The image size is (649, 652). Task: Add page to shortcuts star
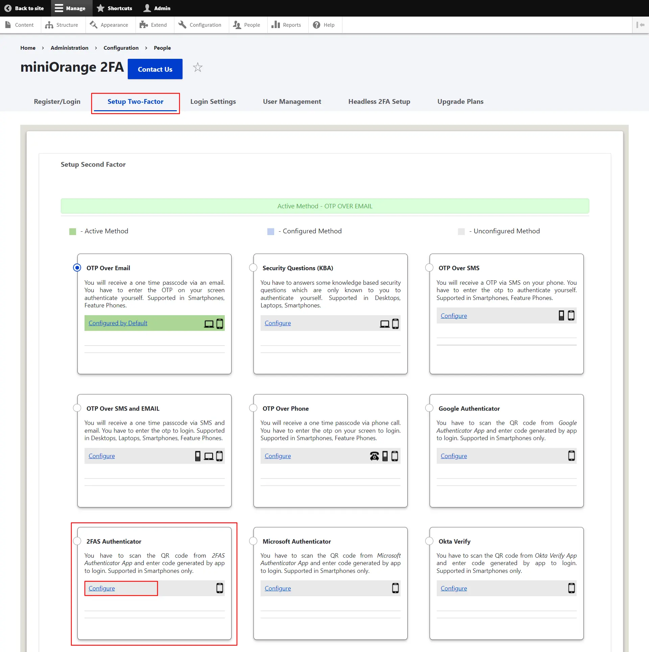(x=198, y=67)
